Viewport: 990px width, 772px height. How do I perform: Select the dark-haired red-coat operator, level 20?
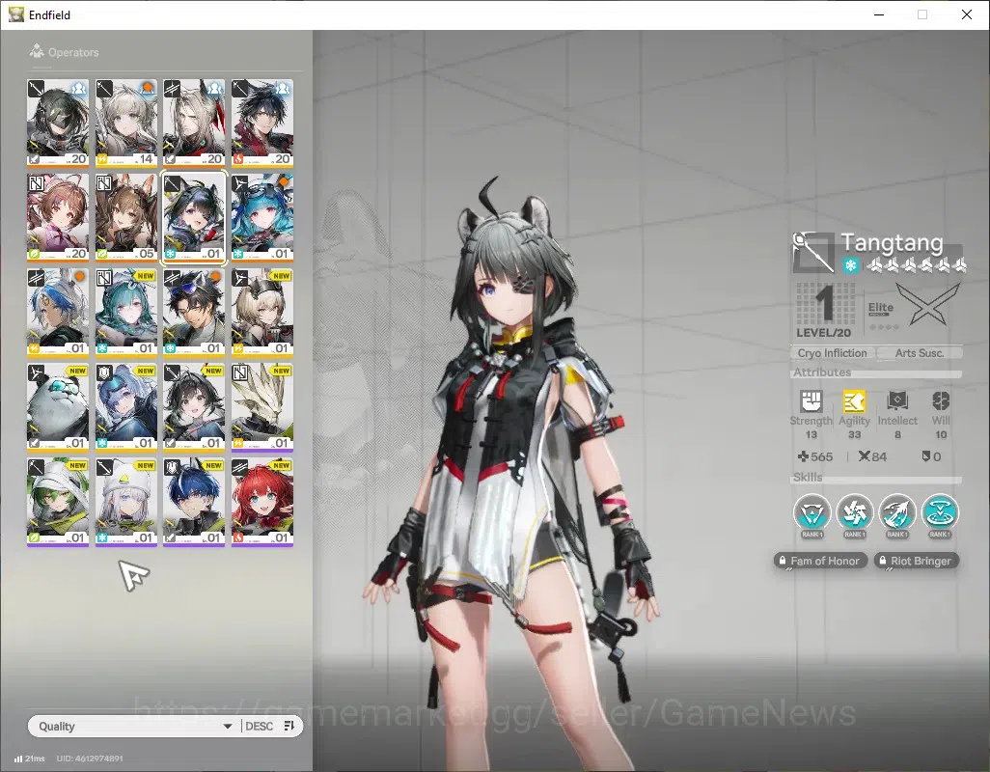point(262,124)
